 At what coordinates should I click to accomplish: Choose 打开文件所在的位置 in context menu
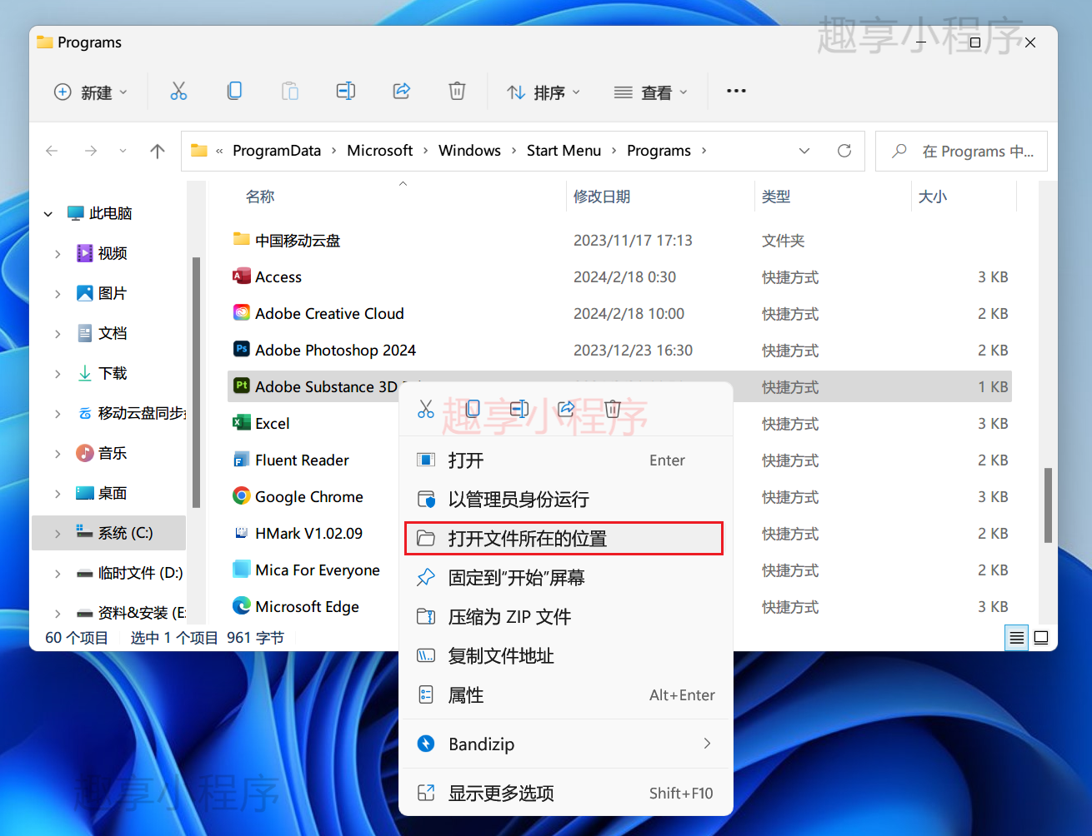(566, 539)
